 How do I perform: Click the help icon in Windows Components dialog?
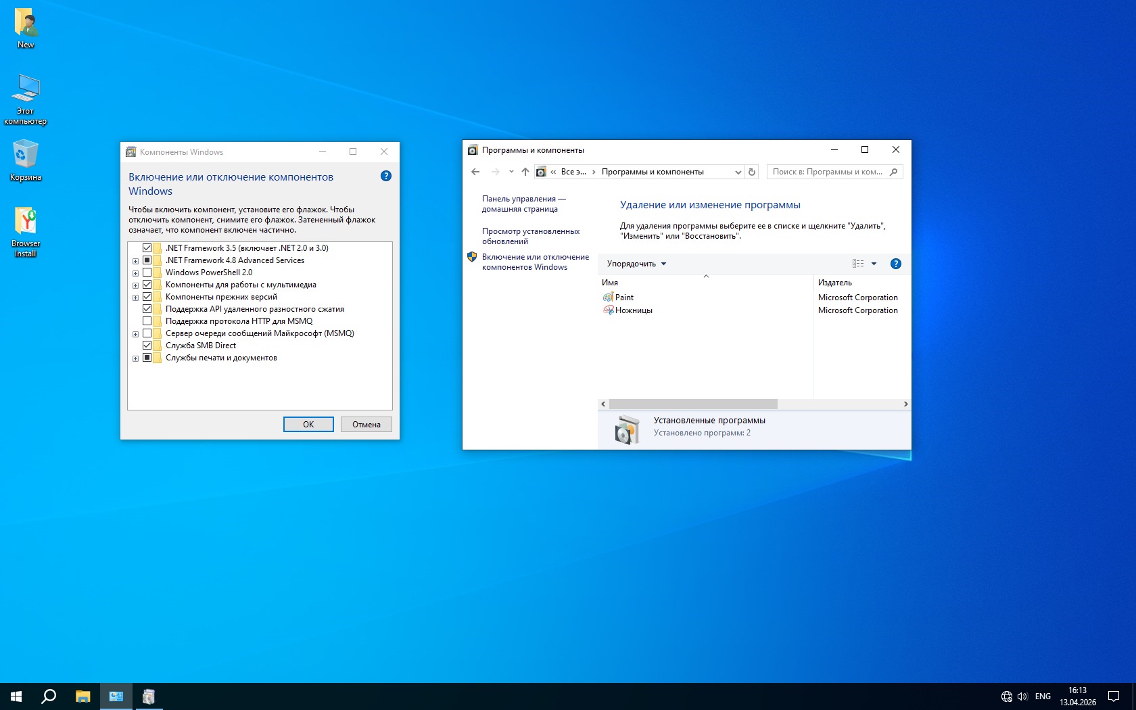[x=385, y=176]
